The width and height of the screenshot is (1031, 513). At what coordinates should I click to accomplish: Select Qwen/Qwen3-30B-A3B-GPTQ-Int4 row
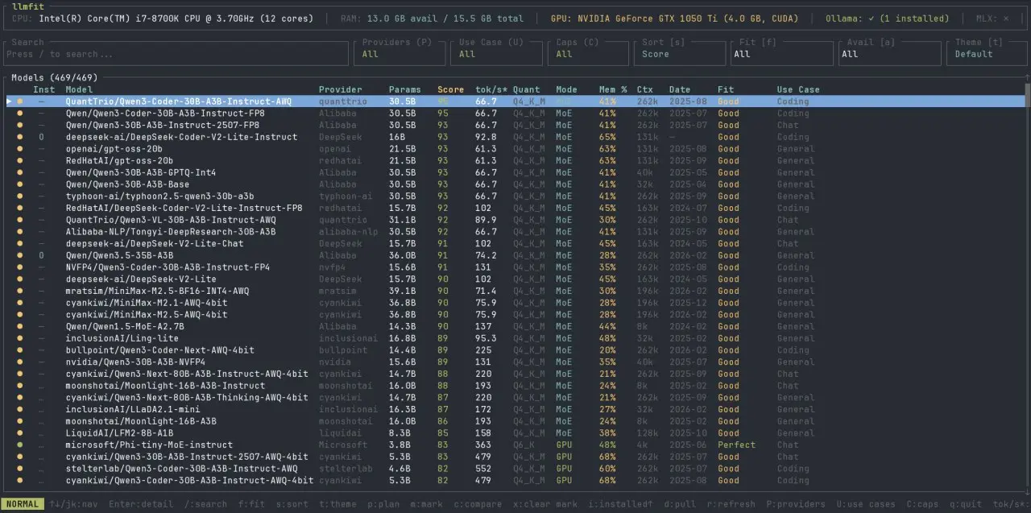(515, 172)
